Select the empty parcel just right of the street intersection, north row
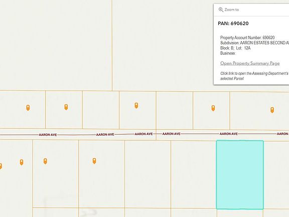The image size is (289, 217). point(175,111)
